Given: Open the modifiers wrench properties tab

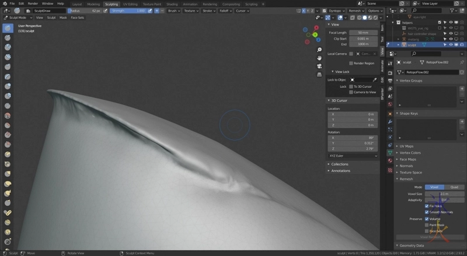Looking at the screenshot, I should tap(390, 121).
